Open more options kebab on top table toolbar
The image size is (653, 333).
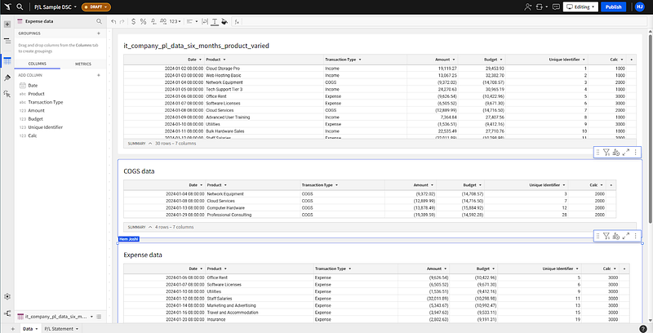point(636,153)
